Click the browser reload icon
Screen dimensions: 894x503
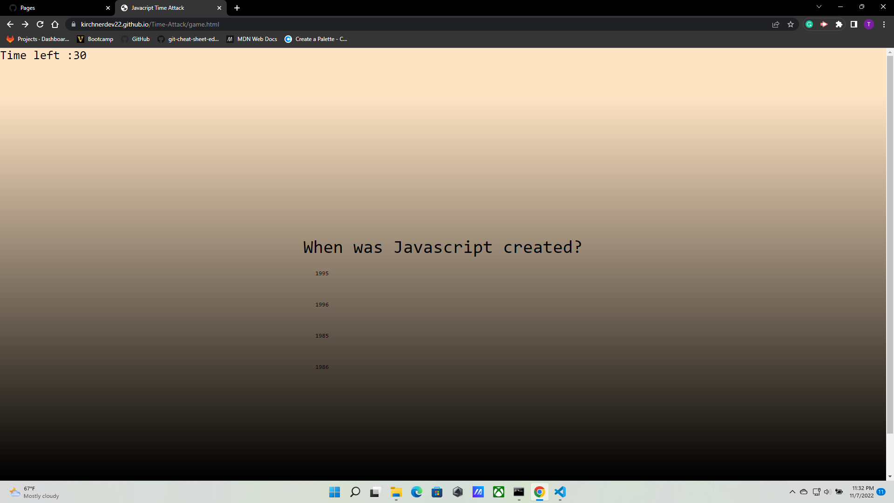[40, 24]
